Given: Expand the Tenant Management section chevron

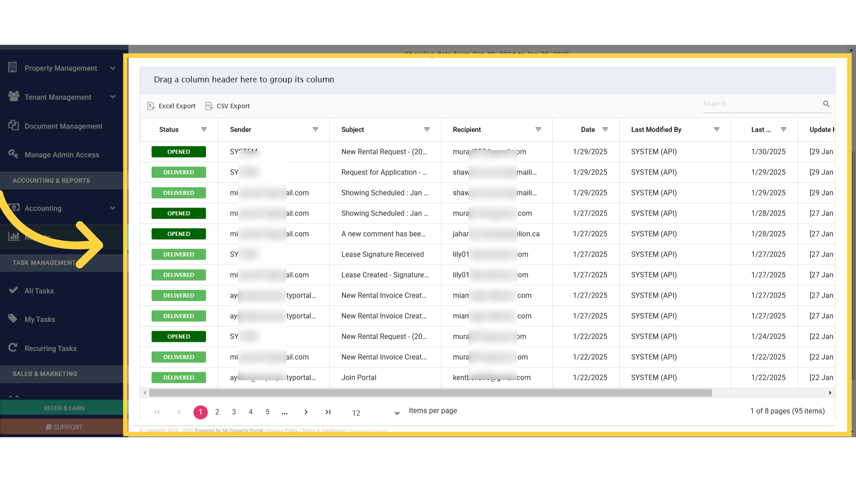Looking at the screenshot, I should 112,96.
